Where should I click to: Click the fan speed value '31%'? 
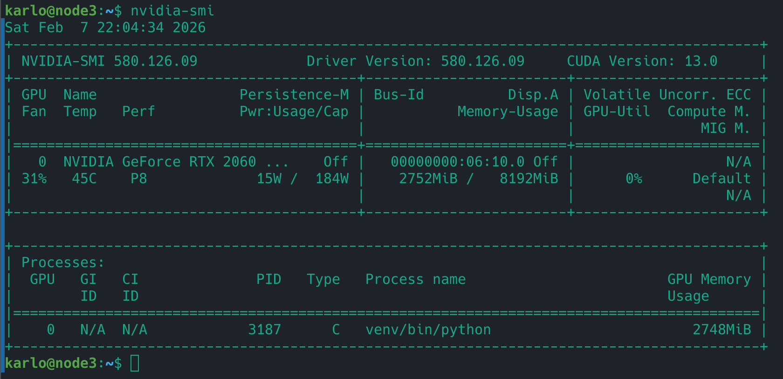tap(34, 179)
